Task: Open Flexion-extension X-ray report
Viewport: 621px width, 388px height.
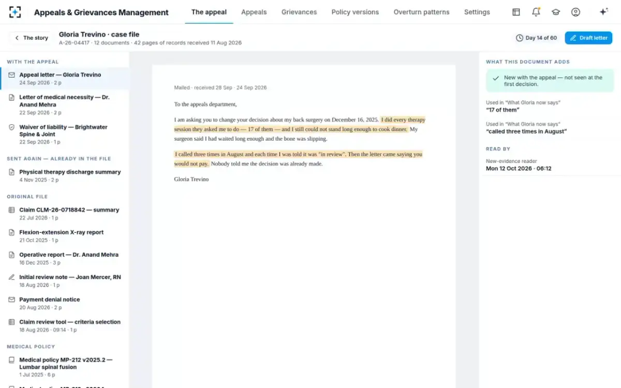Action: point(64,236)
